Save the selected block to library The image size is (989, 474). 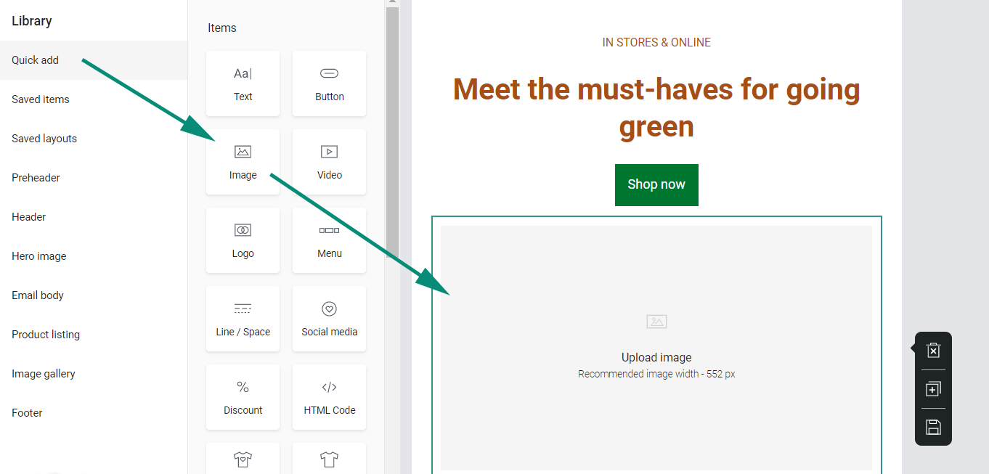pos(933,427)
